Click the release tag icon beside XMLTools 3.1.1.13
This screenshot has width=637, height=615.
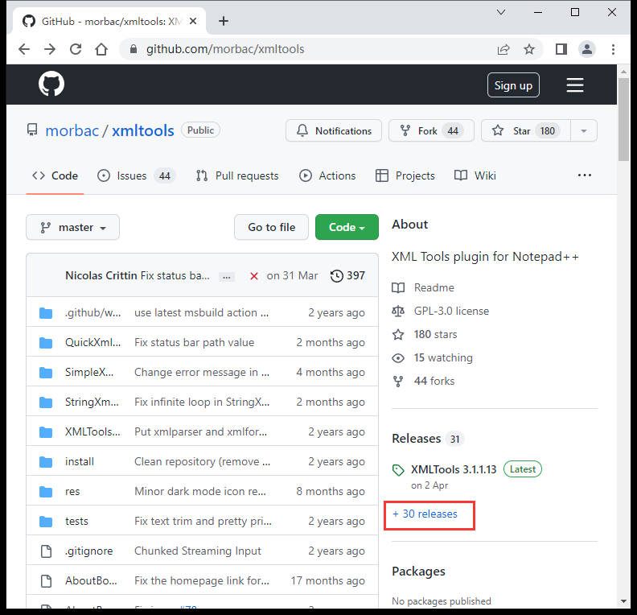tap(398, 470)
